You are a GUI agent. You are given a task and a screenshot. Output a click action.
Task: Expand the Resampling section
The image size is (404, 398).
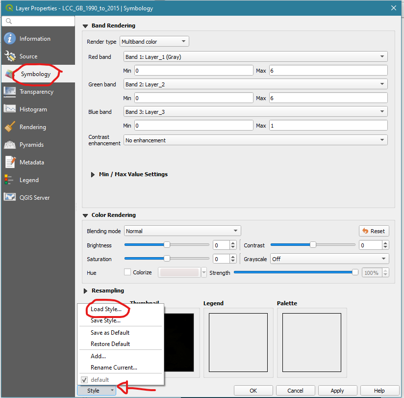86,291
